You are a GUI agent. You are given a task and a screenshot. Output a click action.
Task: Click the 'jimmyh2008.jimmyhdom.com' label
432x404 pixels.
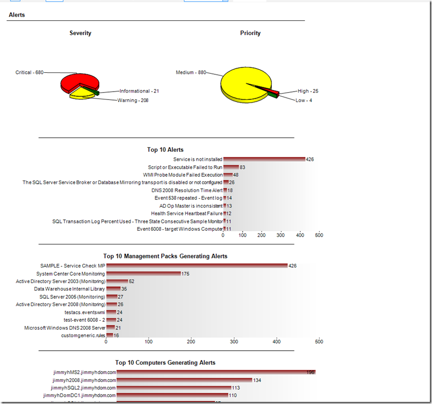coord(84,380)
